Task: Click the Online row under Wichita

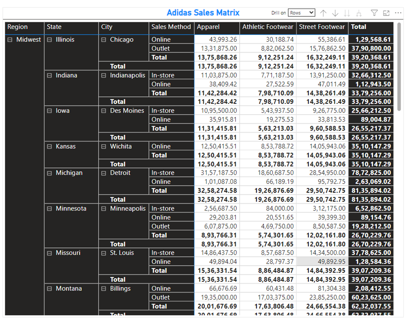Action: (x=171, y=146)
